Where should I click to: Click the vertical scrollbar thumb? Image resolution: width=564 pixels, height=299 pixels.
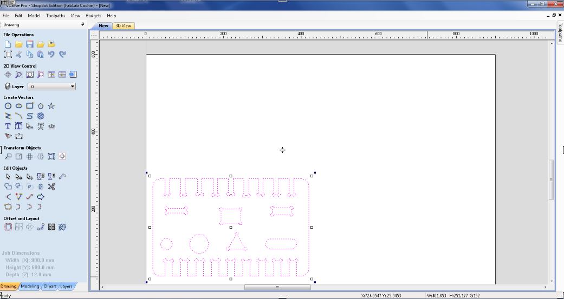[552, 180]
